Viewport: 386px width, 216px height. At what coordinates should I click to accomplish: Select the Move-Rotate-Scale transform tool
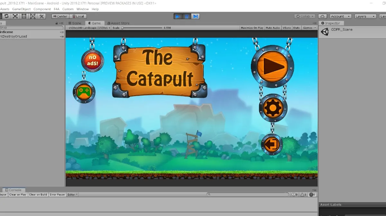(32, 16)
